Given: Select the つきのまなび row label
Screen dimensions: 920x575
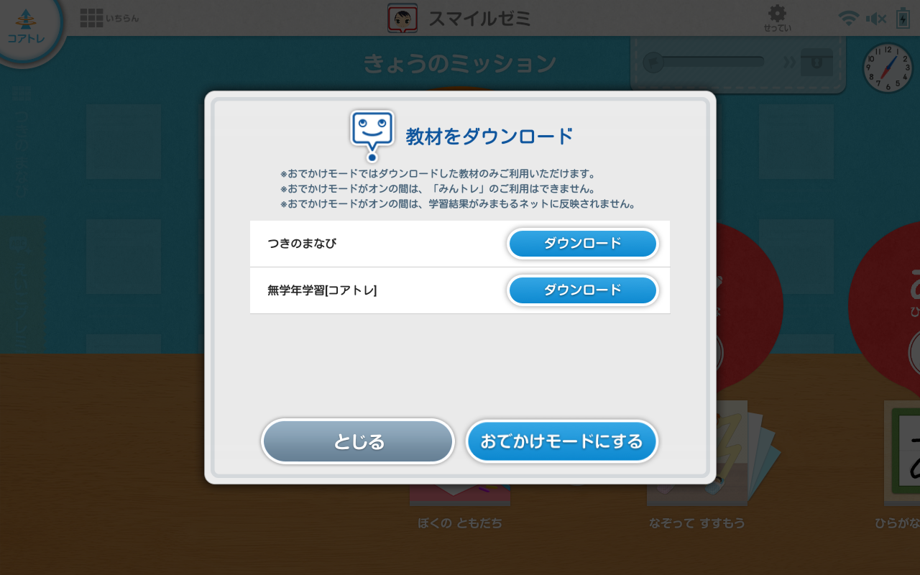Looking at the screenshot, I should click(302, 244).
